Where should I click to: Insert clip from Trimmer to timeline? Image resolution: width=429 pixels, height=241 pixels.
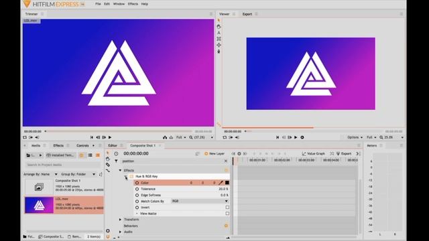[x=165, y=137]
